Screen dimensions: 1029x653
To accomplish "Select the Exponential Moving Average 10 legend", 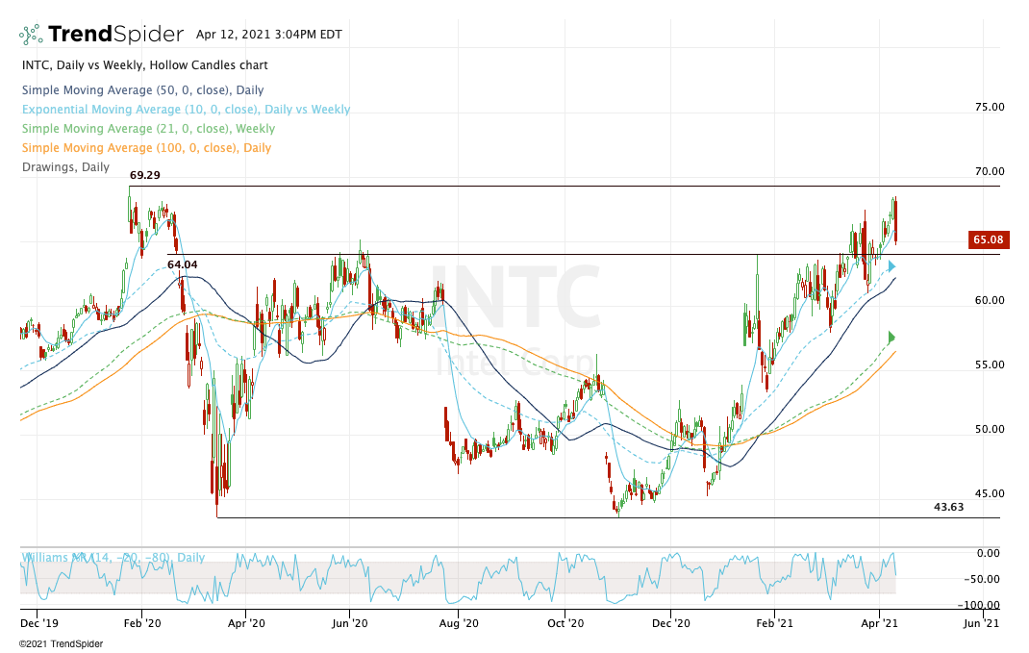I will coord(187,109).
